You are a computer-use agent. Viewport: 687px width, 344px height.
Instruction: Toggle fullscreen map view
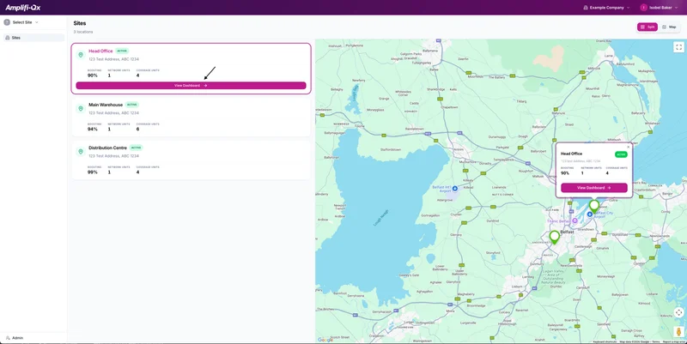(x=678, y=47)
